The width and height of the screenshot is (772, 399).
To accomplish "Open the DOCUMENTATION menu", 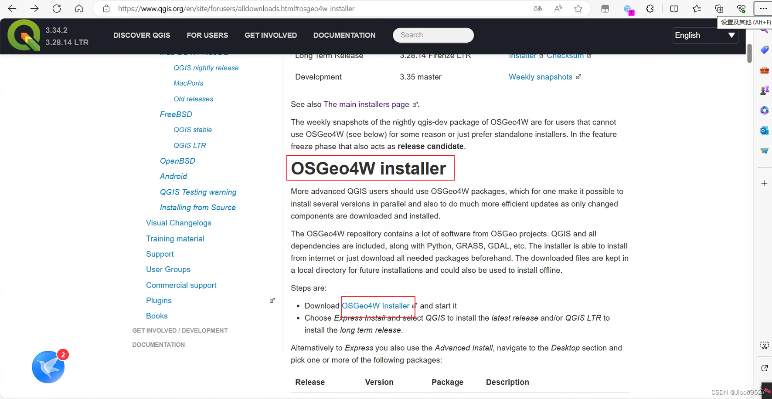I will click(x=344, y=35).
